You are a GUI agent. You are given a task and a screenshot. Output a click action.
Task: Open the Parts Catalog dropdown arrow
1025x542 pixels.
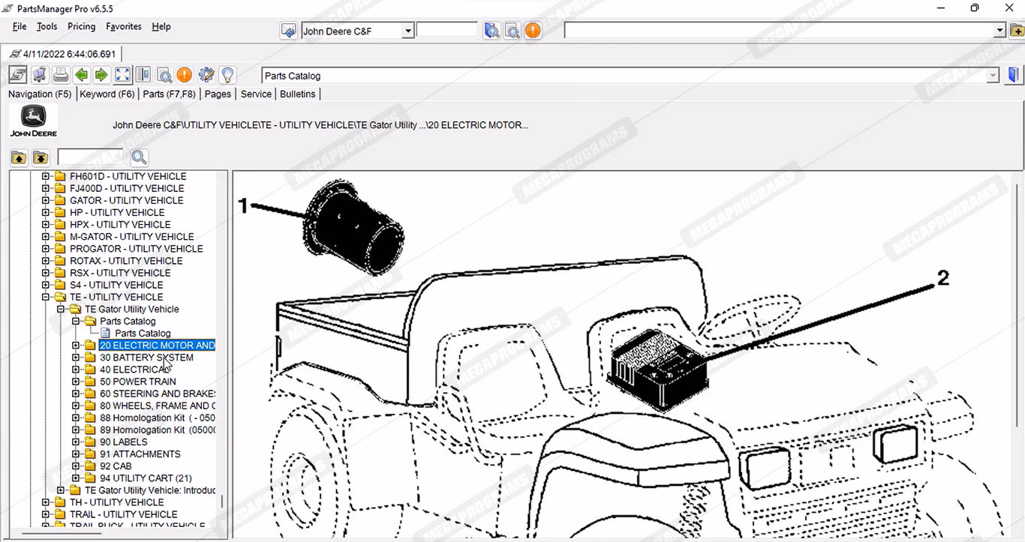coord(993,76)
